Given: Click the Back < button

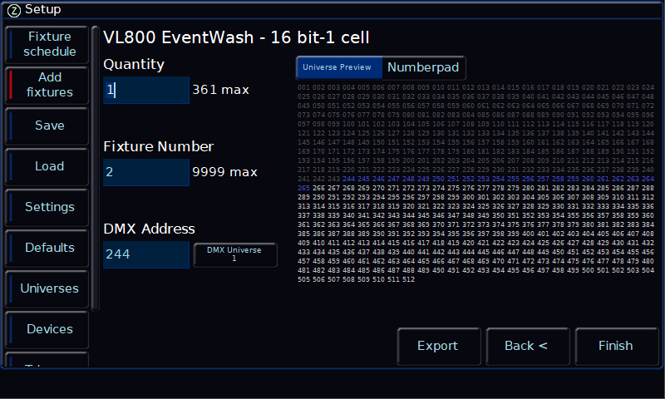Looking at the screenshot, I should pos(528,346).
